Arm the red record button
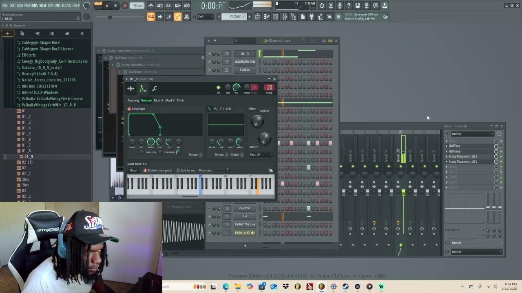This screenshot has height=293, width=522. click(x=125, y=6)
